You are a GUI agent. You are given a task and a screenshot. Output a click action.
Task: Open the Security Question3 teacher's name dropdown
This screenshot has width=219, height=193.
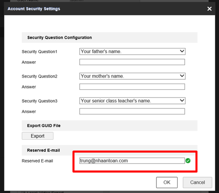coord(132,101)
